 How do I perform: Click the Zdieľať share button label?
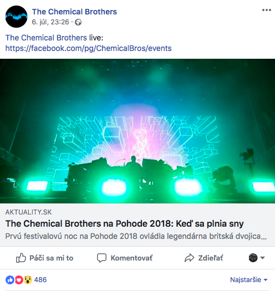pos(210,258)
